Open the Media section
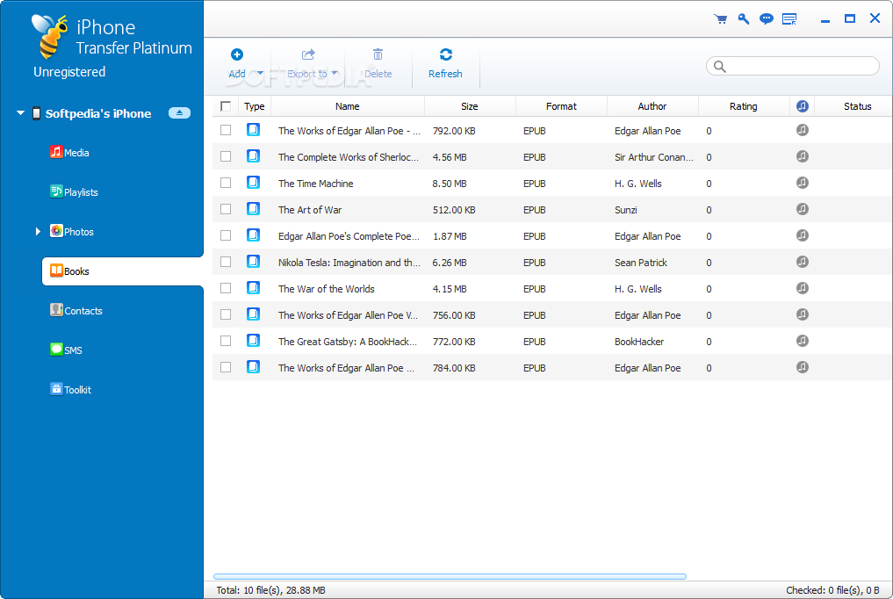The image size is (893, 599). [x=69, y=152]
